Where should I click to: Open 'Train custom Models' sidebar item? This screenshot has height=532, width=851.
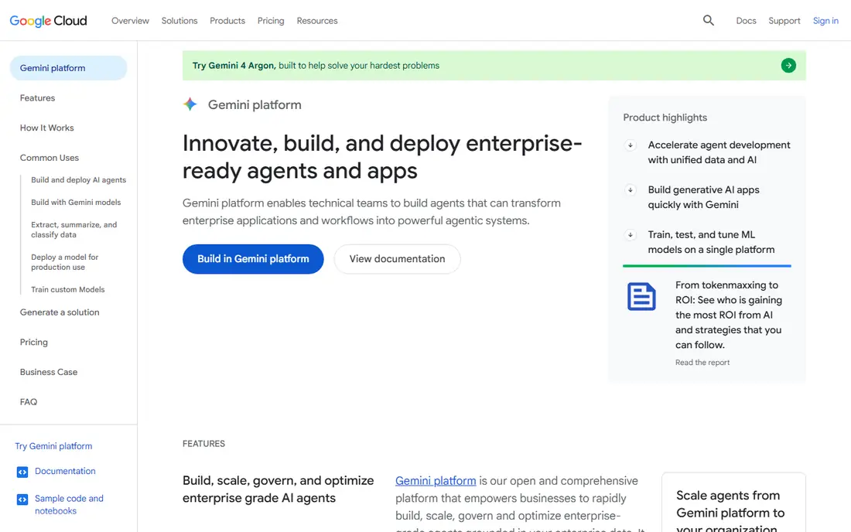tap(68, 289)
